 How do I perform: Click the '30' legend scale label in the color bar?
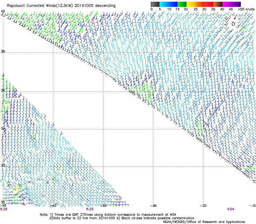[x=204, y=9]
